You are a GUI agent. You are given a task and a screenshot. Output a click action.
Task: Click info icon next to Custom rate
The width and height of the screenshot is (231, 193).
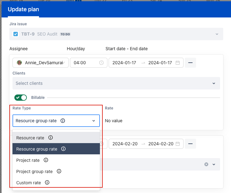pos(47,183)
